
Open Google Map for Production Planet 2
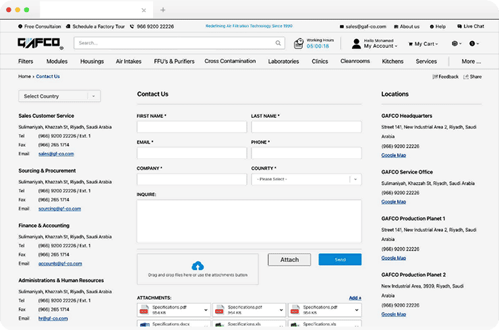pos(394,315)
